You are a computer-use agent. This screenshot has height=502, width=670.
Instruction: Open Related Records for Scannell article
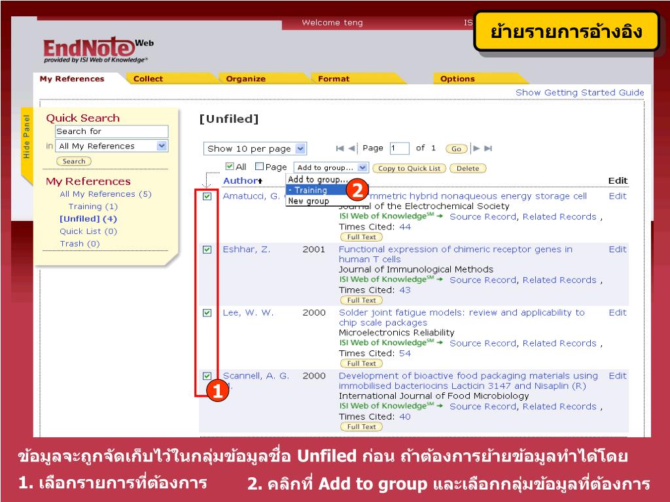559,407
